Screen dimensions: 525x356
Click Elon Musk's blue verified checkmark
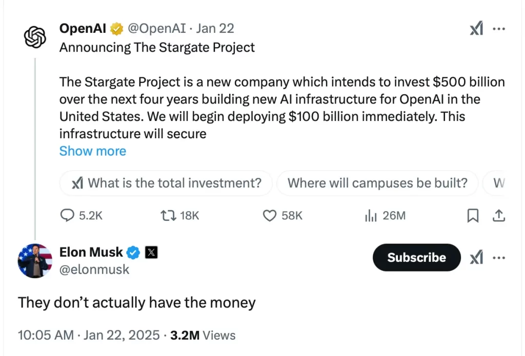click(133, 252)
